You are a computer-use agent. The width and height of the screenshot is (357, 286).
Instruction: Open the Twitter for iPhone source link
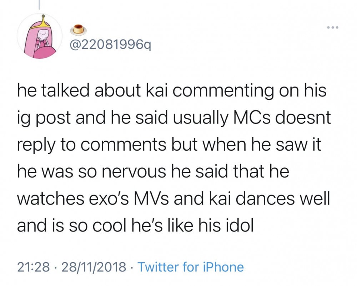click(x=191, y=267)
